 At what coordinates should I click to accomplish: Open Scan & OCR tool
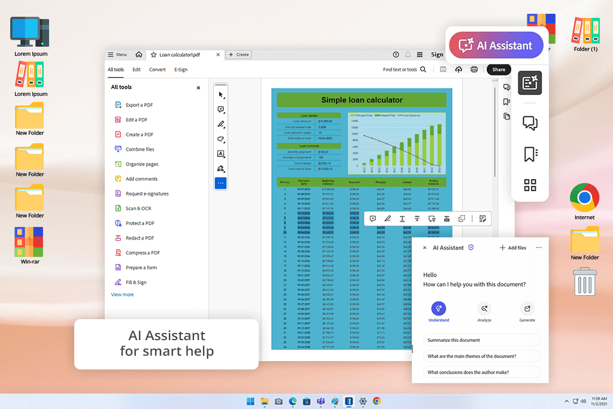click(133, 208)
